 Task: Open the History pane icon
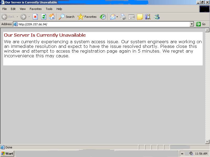tap(103, 17)
